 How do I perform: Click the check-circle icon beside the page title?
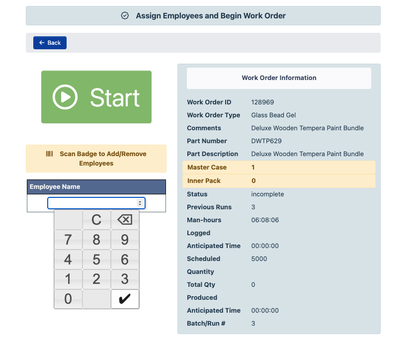[x=126, y=15]
